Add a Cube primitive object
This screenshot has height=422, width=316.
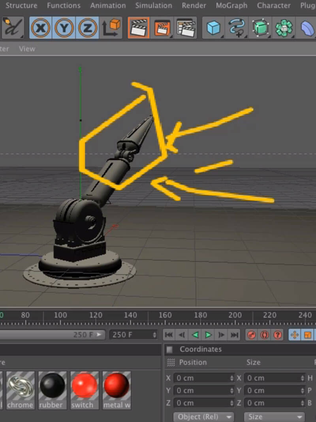(213, 27)
